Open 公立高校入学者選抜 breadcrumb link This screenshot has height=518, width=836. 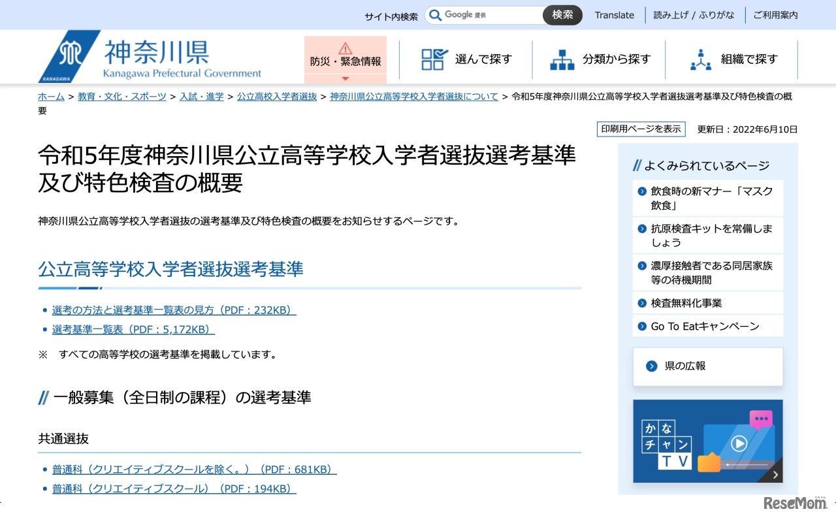tap(277, 97)
